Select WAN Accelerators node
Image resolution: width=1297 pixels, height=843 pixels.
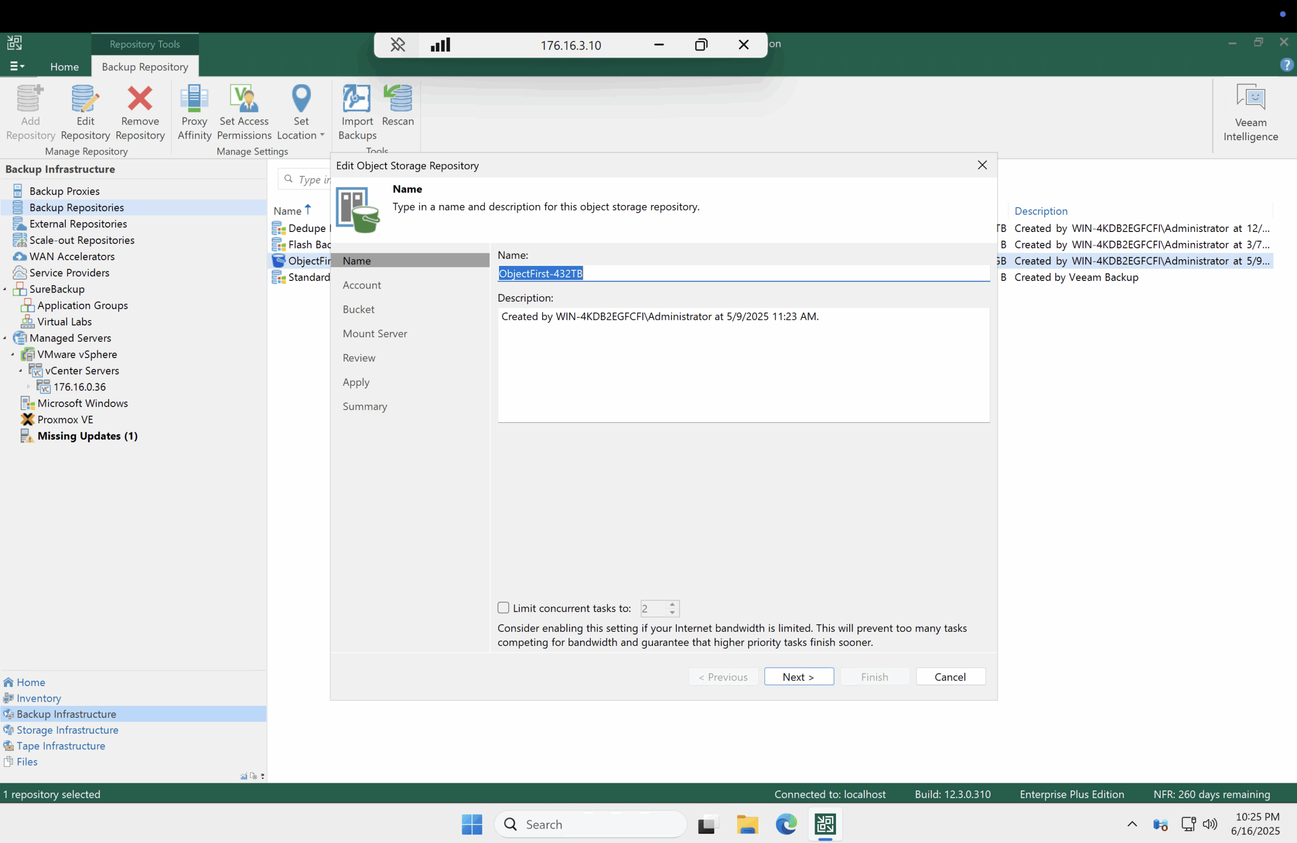point(72,256)
